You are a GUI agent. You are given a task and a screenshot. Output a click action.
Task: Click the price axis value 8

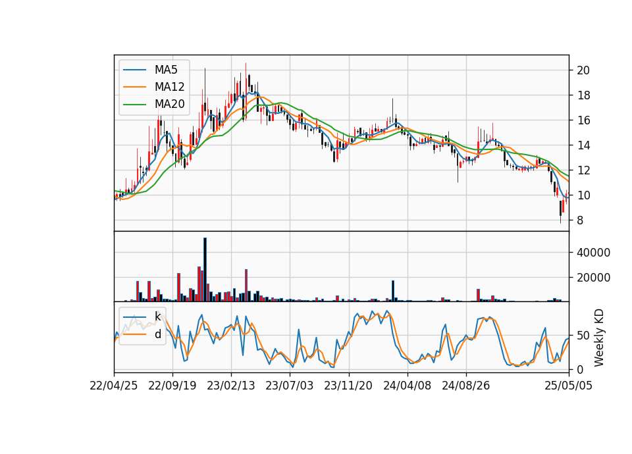(580, 220)
